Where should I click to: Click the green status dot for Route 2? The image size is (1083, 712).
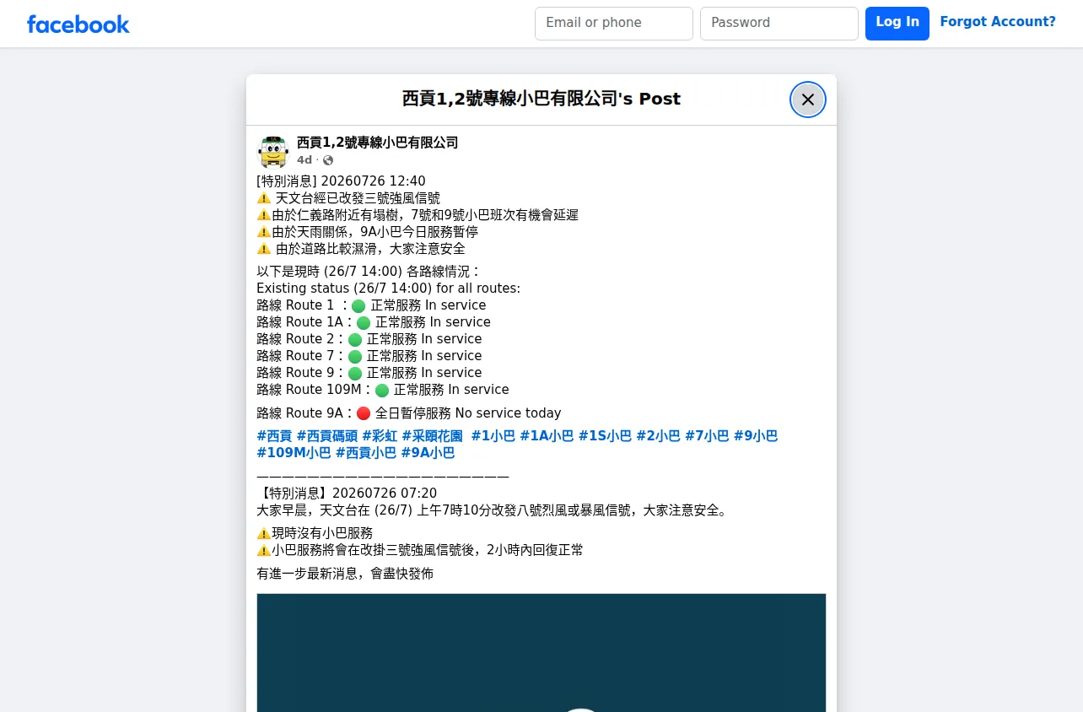click(355, 340)
